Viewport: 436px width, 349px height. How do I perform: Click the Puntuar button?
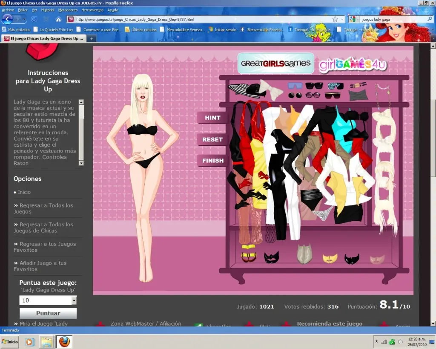[x=48, y=313]
